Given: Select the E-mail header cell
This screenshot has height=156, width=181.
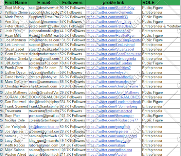Looking at the screenshot, I should [x=43, y=2].
